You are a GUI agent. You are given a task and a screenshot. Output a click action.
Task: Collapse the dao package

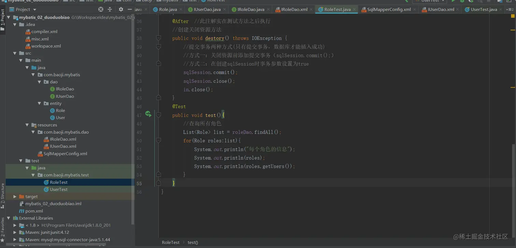click(x=39, y=82)
